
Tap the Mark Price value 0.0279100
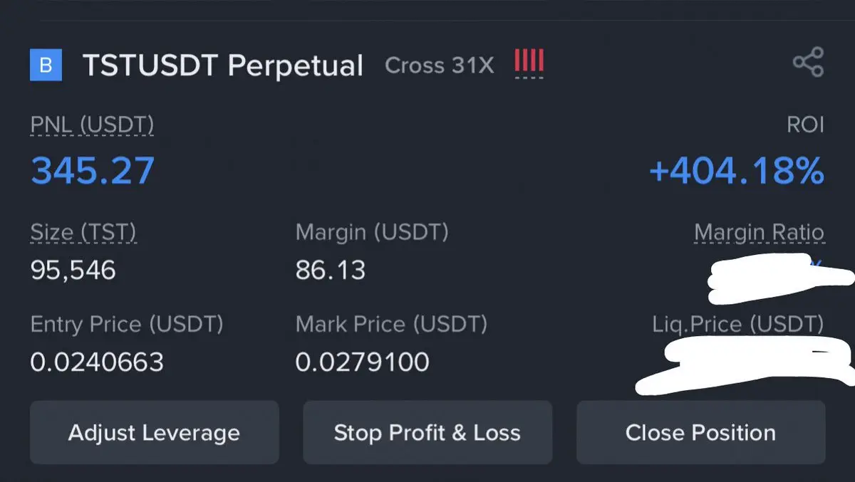point(363,362)
